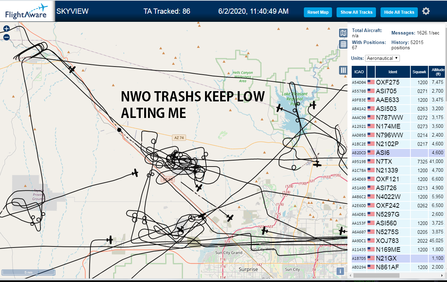Click the AZ 74 highway marker
Viewport: 447px width, 282px height.
pyautogui.click(x=179, y=138)
